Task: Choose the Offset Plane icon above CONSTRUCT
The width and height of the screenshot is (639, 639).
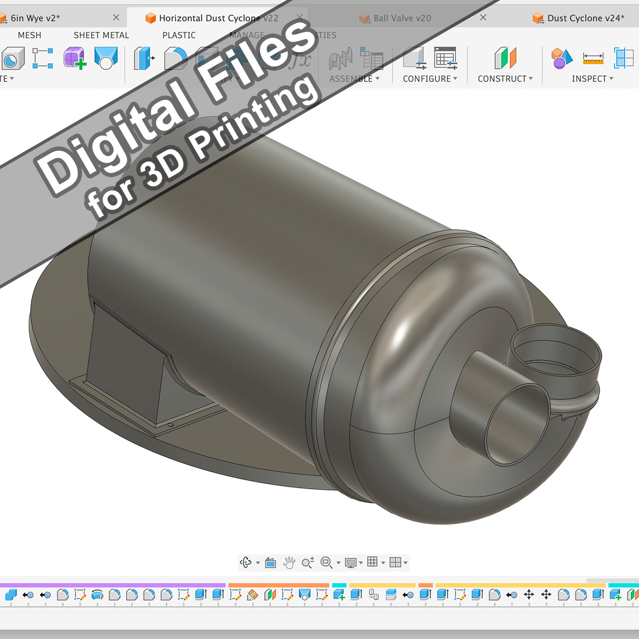Action: pyautogui.click(x=505, y=58)
